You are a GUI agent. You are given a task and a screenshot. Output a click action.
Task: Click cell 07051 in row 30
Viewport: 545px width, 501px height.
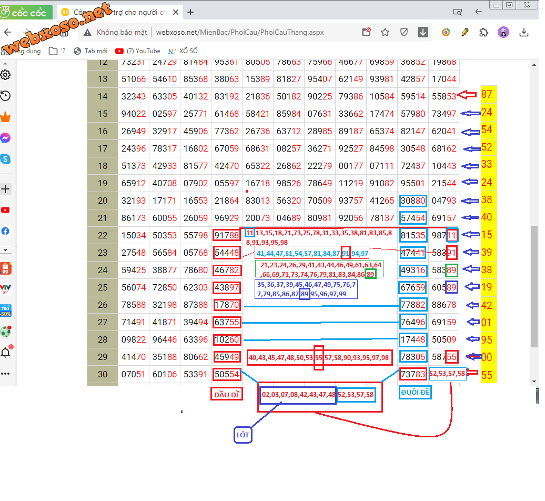click(x=134, y=375)
